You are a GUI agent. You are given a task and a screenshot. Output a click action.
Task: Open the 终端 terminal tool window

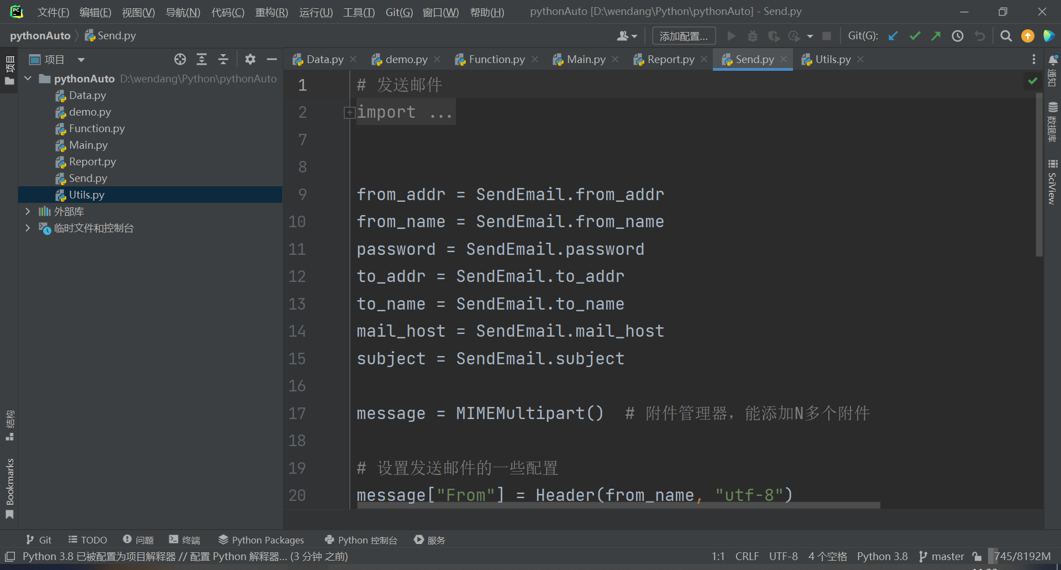[x=185, y=540]
